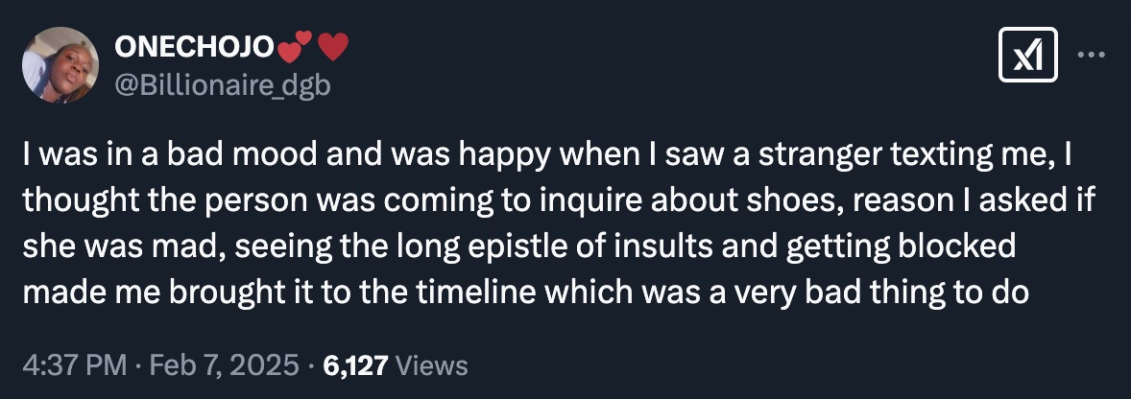The width and height of the screenshot is (1131, 399).
Task: Click the line starting "she was mad, seeing"
Action: click(x=518, y=246)
